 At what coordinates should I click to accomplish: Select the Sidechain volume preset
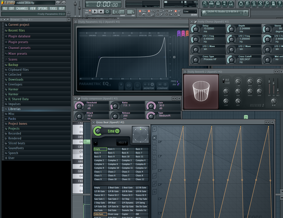(x=100, y=214)
